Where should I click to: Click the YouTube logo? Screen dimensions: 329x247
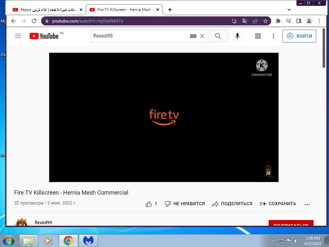44,36
